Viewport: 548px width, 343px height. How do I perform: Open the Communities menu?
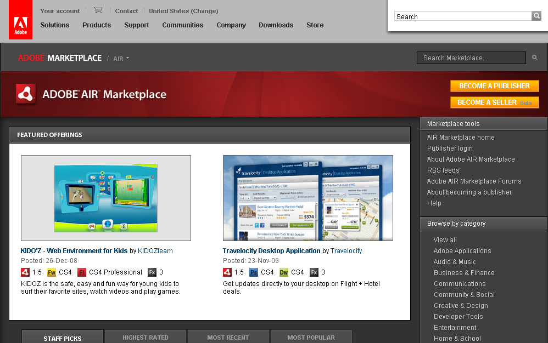183,25
